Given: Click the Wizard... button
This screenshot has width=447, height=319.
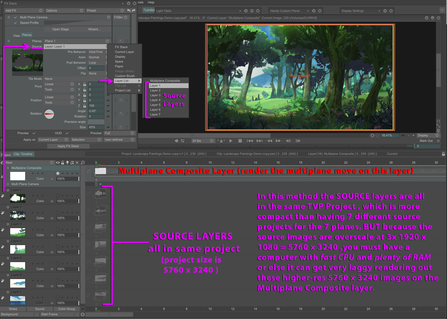Looking at the screenshot, I should pos(94,29).
